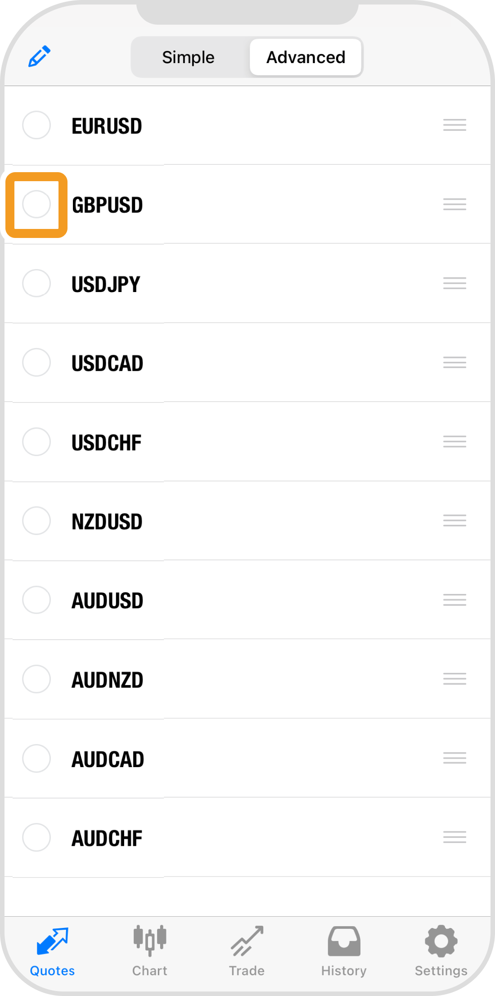Viewport: 495px width, 996px height.
Task: Select the EURUSD radio circle
Action: [36, 125]
